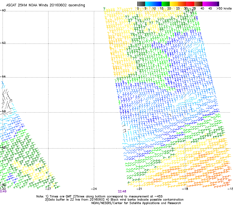Screen dimensions: 233x205
Task: Click the "45" legend scale label
Action: (x=210, y=9)
